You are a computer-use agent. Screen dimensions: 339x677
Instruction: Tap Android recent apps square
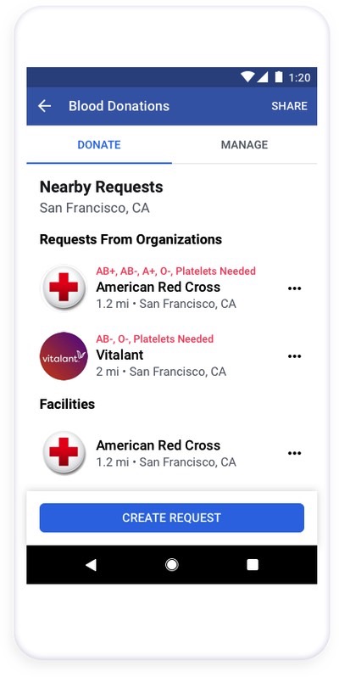253,565
